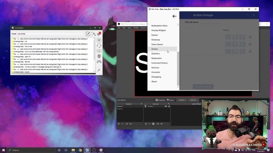Select Scene 2 in OBS Scenes list
The width and height of the screenshot is (273, 153).
coord(130,109)
